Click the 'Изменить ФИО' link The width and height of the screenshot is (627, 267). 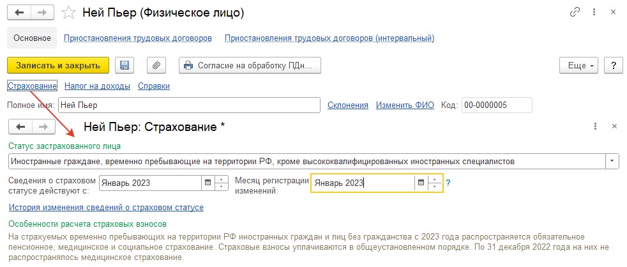click(x=405, y=105)
